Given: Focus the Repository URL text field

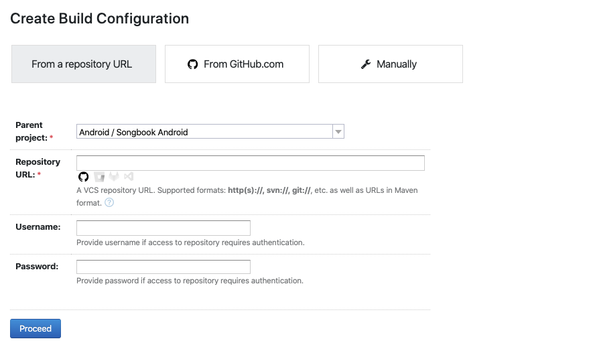Looking at the screenshot, I should point(251,163).
